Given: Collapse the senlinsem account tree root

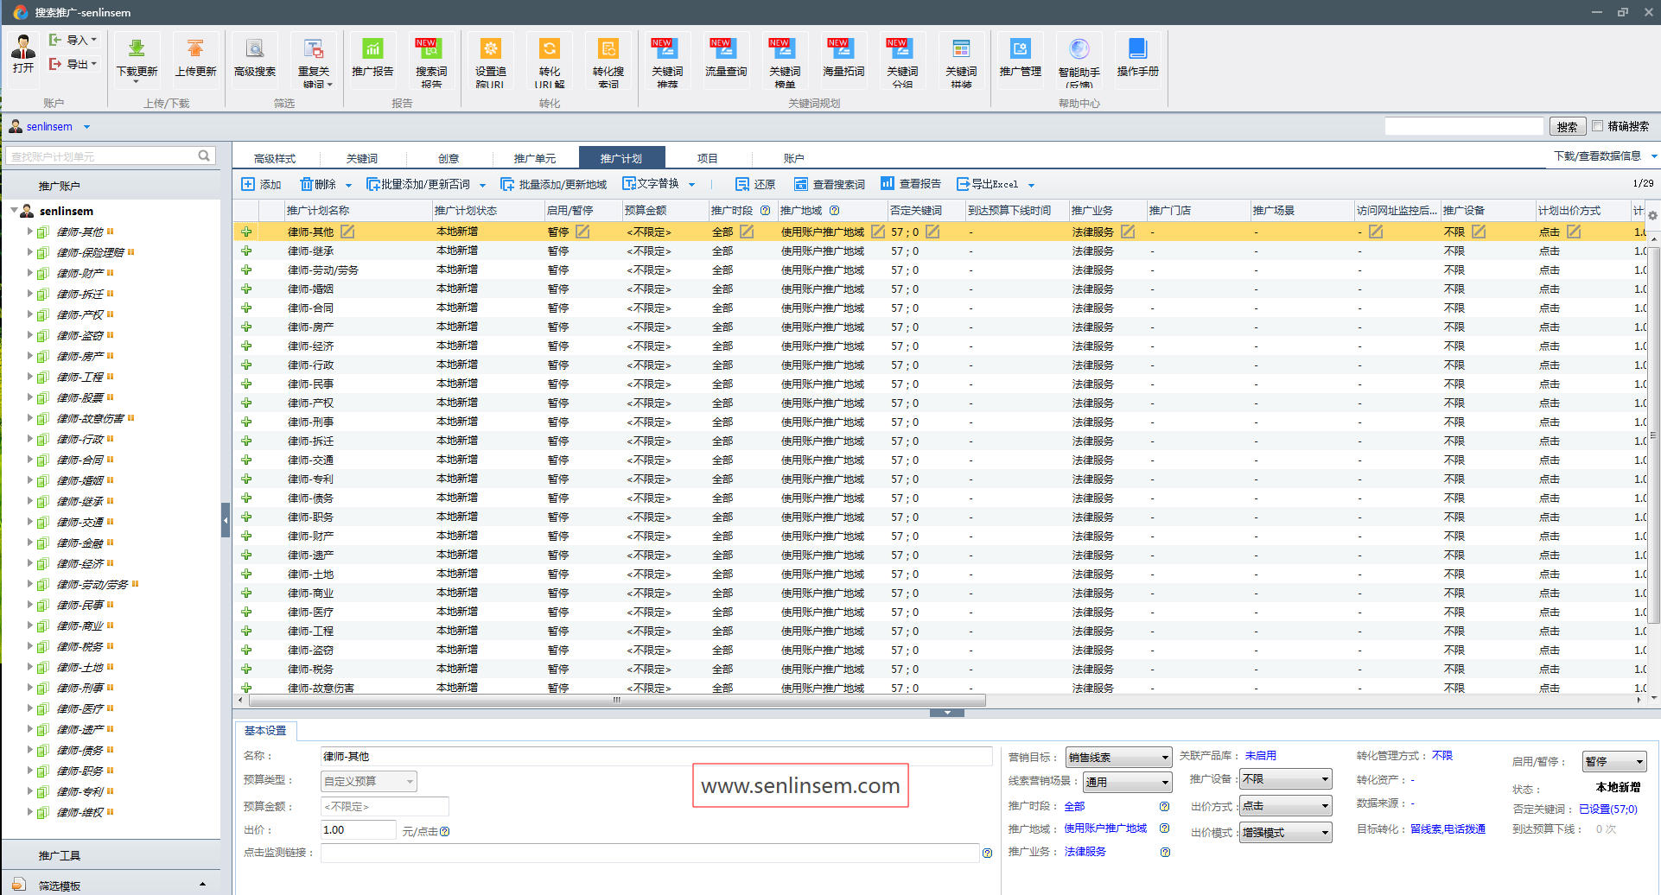Looking at the screenshot, I should pyautogui.click(x=14, y=211).
